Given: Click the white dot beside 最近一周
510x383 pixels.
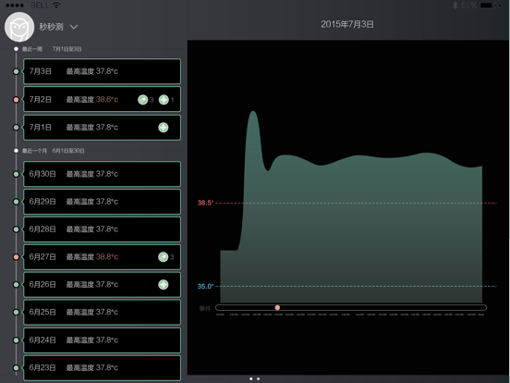Looking at the screenshot, I should [x=16, y=49].
